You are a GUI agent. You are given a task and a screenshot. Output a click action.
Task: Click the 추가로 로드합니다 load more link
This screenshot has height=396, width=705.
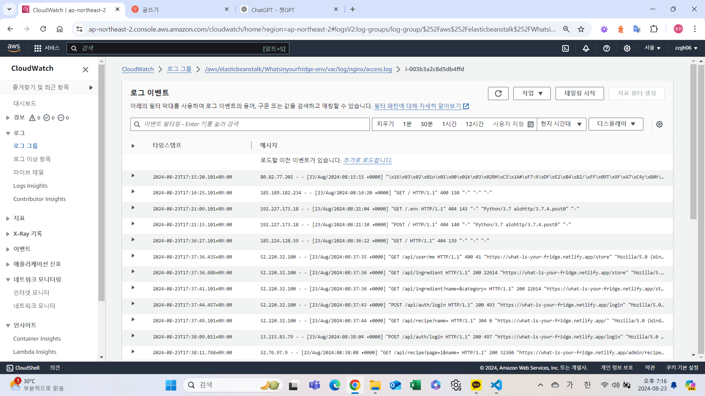click(367, 160)
